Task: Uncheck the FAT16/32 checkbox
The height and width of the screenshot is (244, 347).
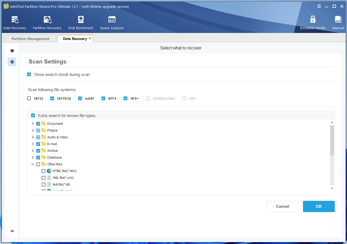Action: 52,98
